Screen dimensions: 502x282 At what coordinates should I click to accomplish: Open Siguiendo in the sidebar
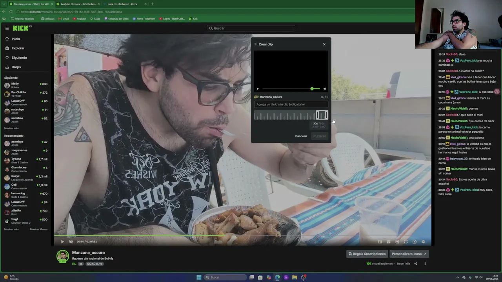(19, 58)
